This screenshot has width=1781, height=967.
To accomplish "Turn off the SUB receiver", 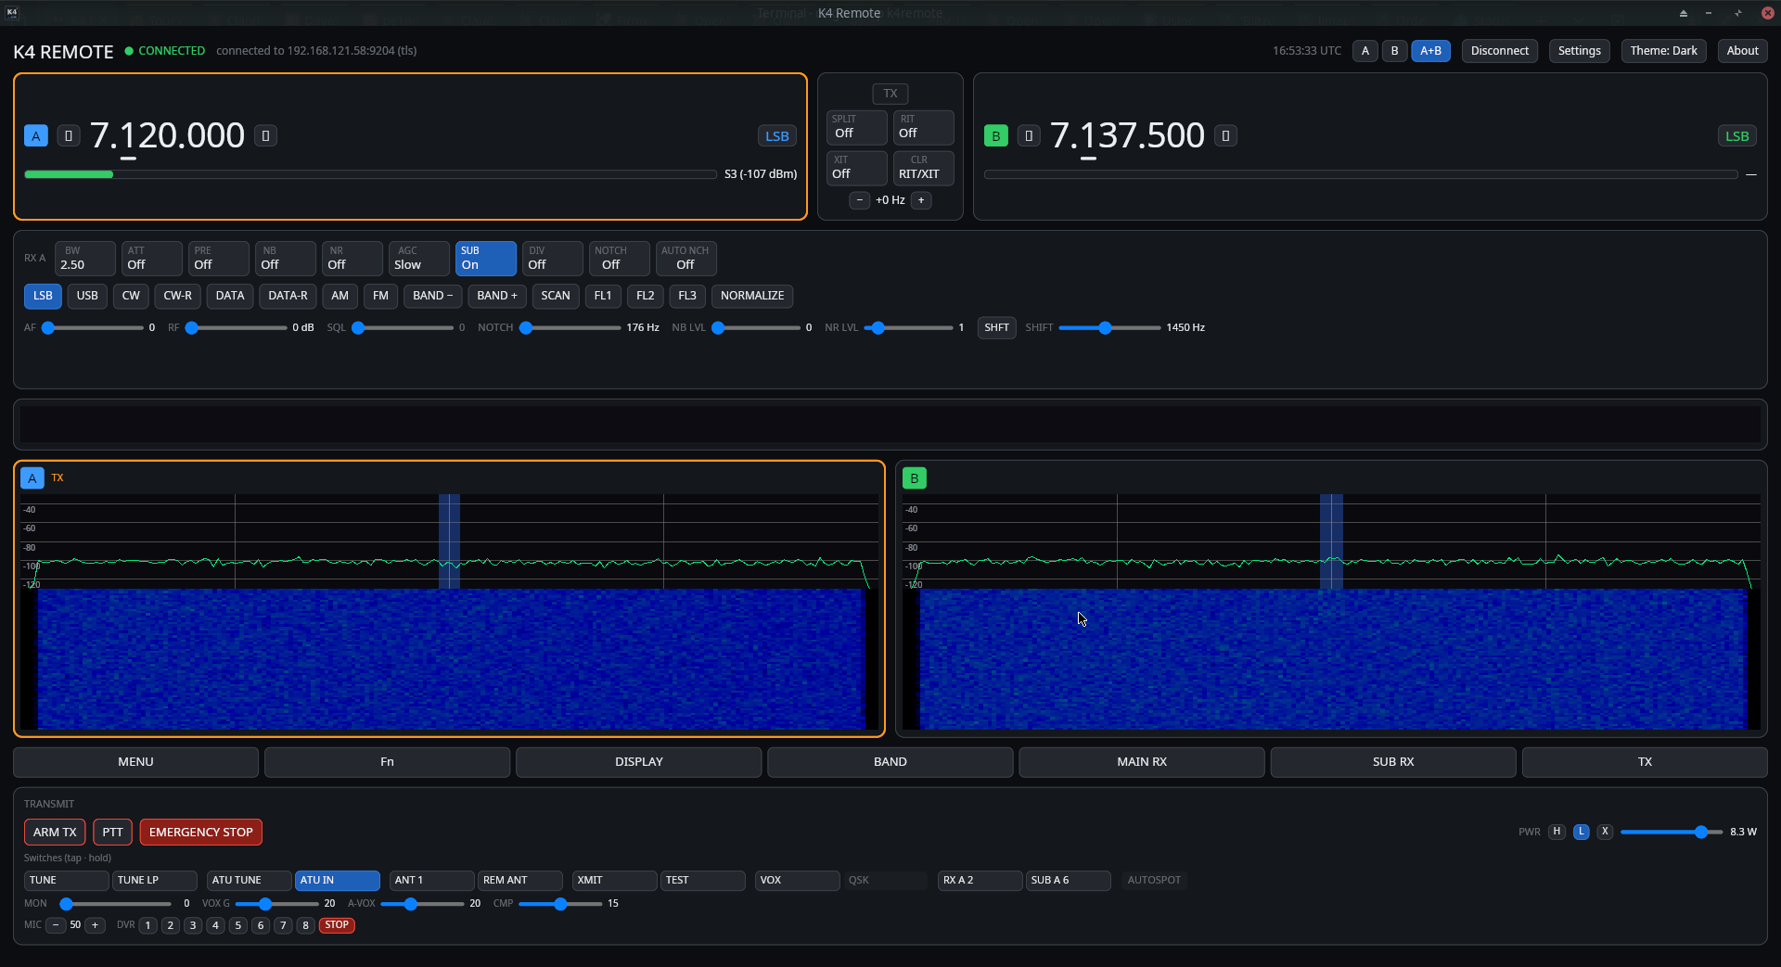I will tap(485, 259).
